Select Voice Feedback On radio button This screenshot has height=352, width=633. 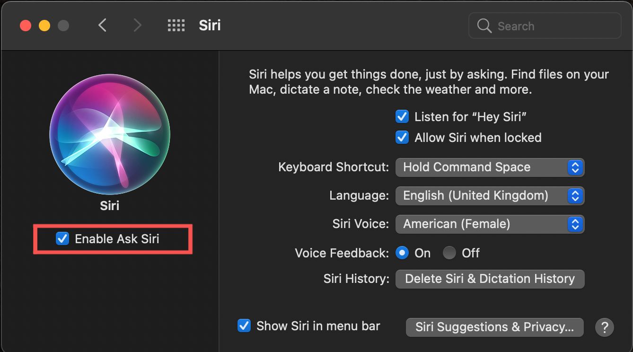pyautogui.click(x=402, y=253)
